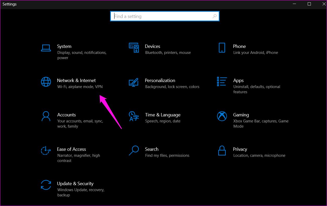Open the Phone icon
This screenshot has height=206, width=327.
tap(222, 48)
